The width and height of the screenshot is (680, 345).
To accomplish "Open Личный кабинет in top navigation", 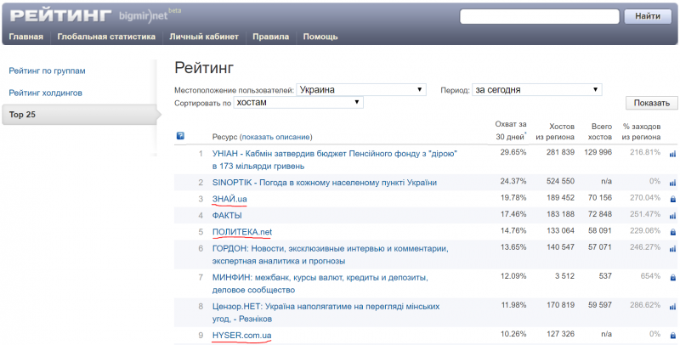I will click(204, 37).
